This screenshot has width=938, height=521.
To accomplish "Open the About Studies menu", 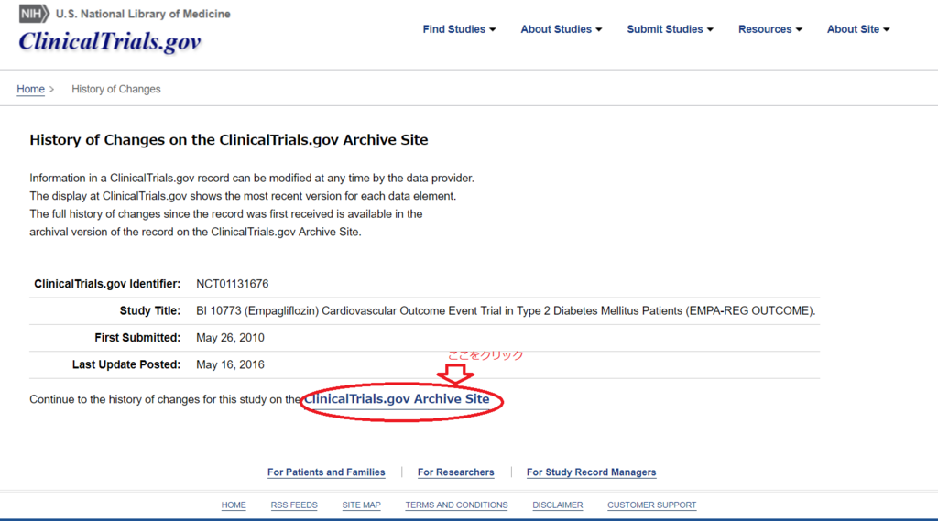I will tap(562, 29).
